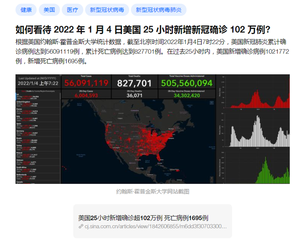The width and height of the screenshot is (299, 246).
Task: Open link card 美国25小时新增确诊超102万例
Action: click(152, 221)
